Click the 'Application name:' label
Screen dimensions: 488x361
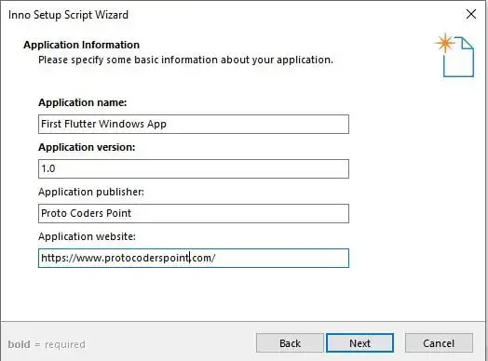coord(83,102)
